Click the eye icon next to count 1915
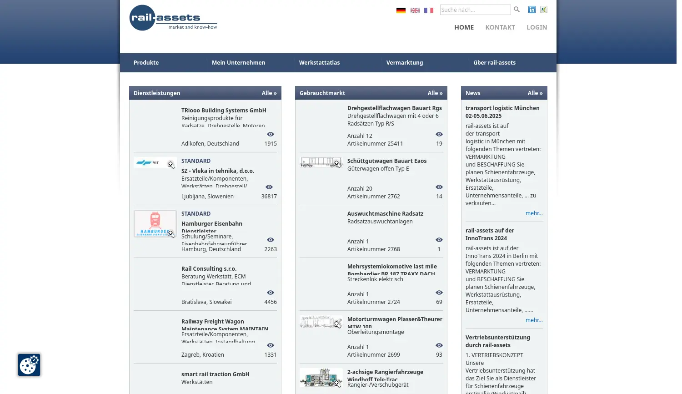 click(x=270, y=134)
